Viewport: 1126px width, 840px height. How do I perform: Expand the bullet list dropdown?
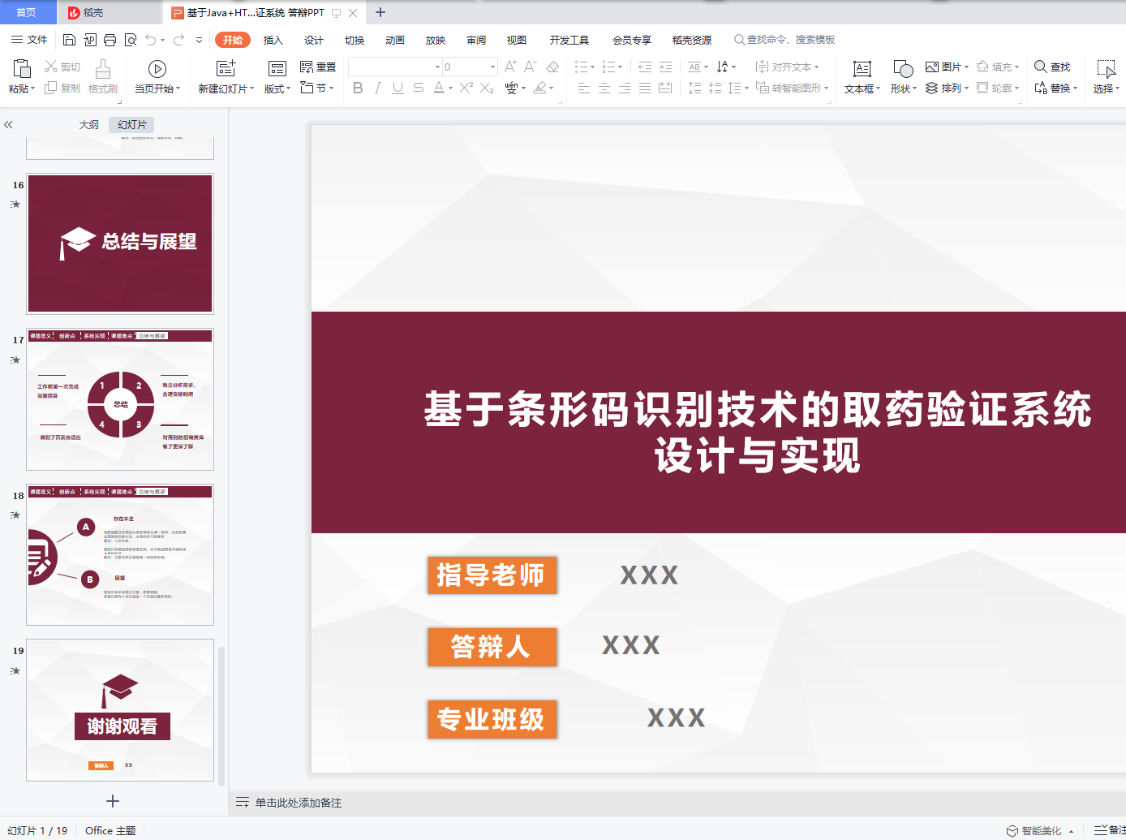tap(592, 67)
